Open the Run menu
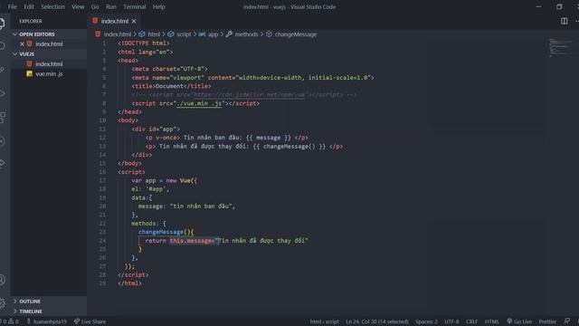Image resolution: width=579 pixels, height=326 pixels. tap(110, 6)
